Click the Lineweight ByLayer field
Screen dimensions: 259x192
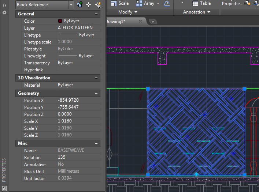78,56
